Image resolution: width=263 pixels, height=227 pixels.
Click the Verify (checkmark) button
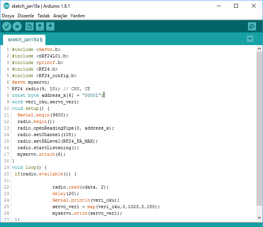click(7, 26)
